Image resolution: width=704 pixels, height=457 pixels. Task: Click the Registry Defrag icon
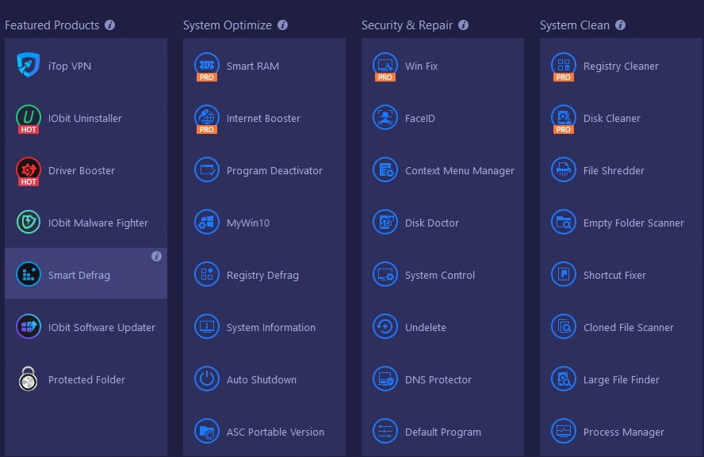pos(207,275)
